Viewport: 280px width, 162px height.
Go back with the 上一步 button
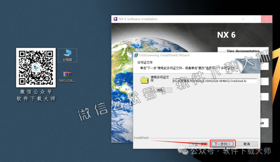[199, 144]
